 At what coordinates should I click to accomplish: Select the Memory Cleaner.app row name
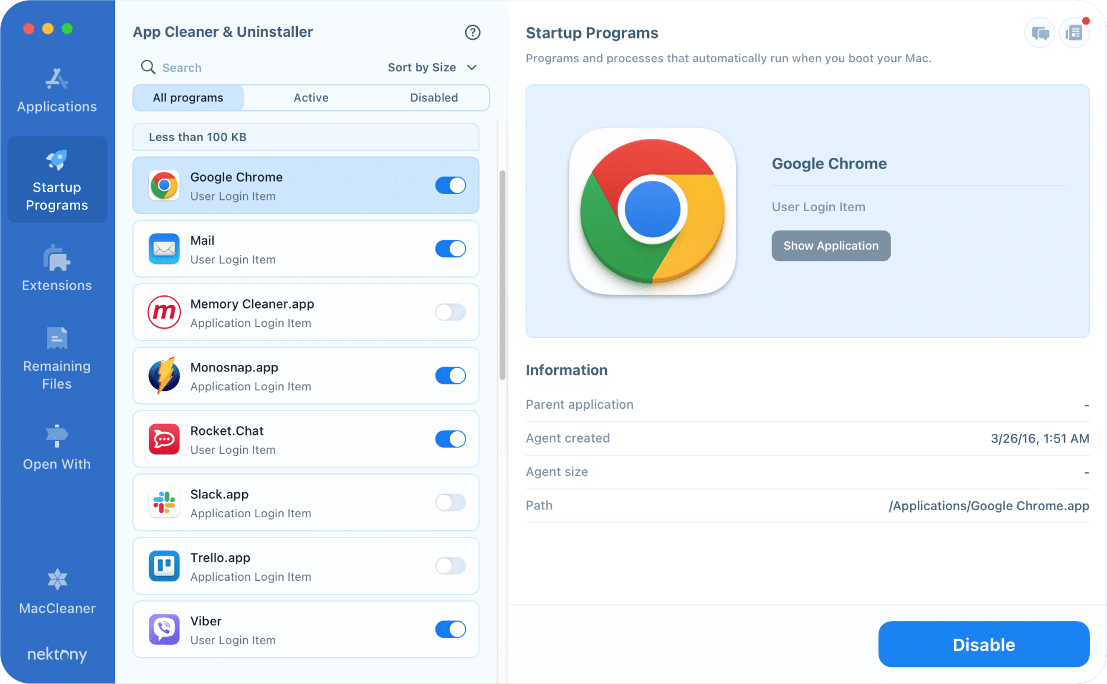pos(252,304)
